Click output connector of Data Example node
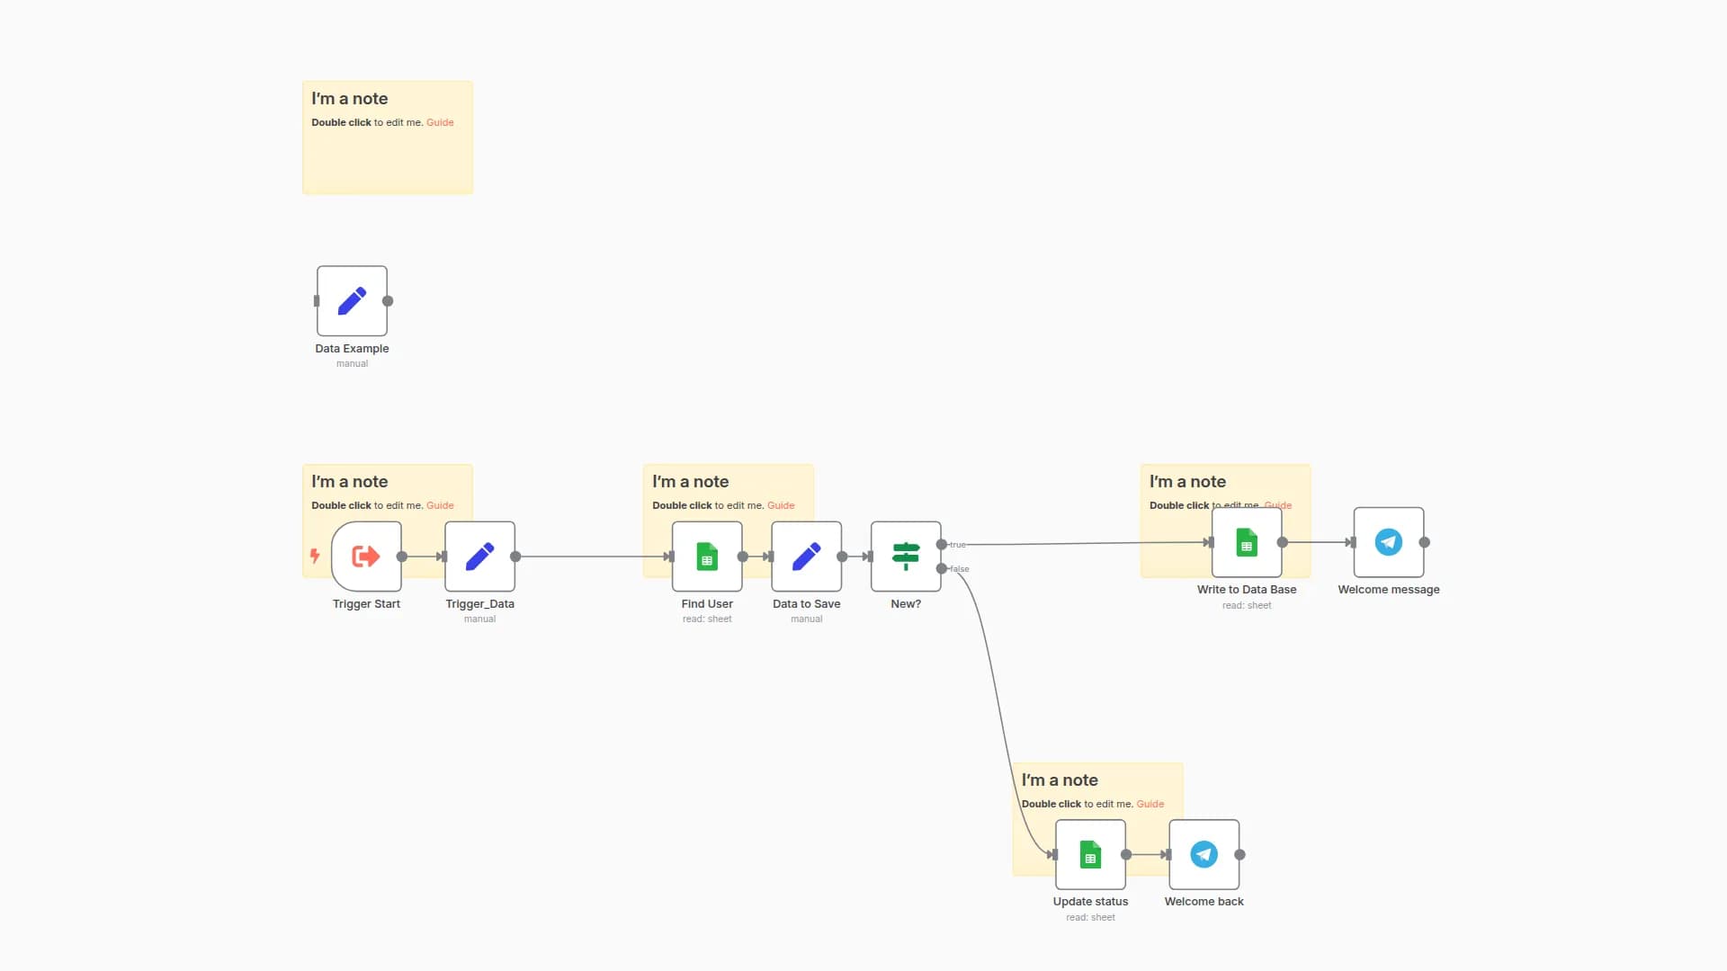 coord(388,301)
